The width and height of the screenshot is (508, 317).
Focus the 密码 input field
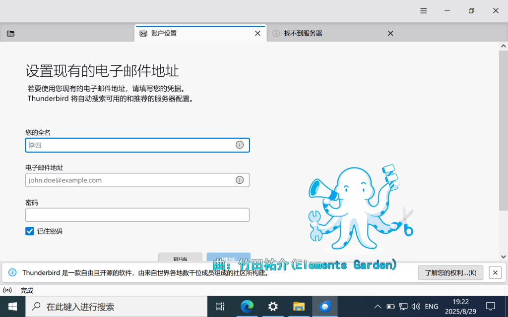[x=137, y=215]
